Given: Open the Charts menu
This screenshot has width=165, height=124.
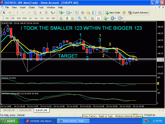Looking at the screenshot, I should click(32, 7).
